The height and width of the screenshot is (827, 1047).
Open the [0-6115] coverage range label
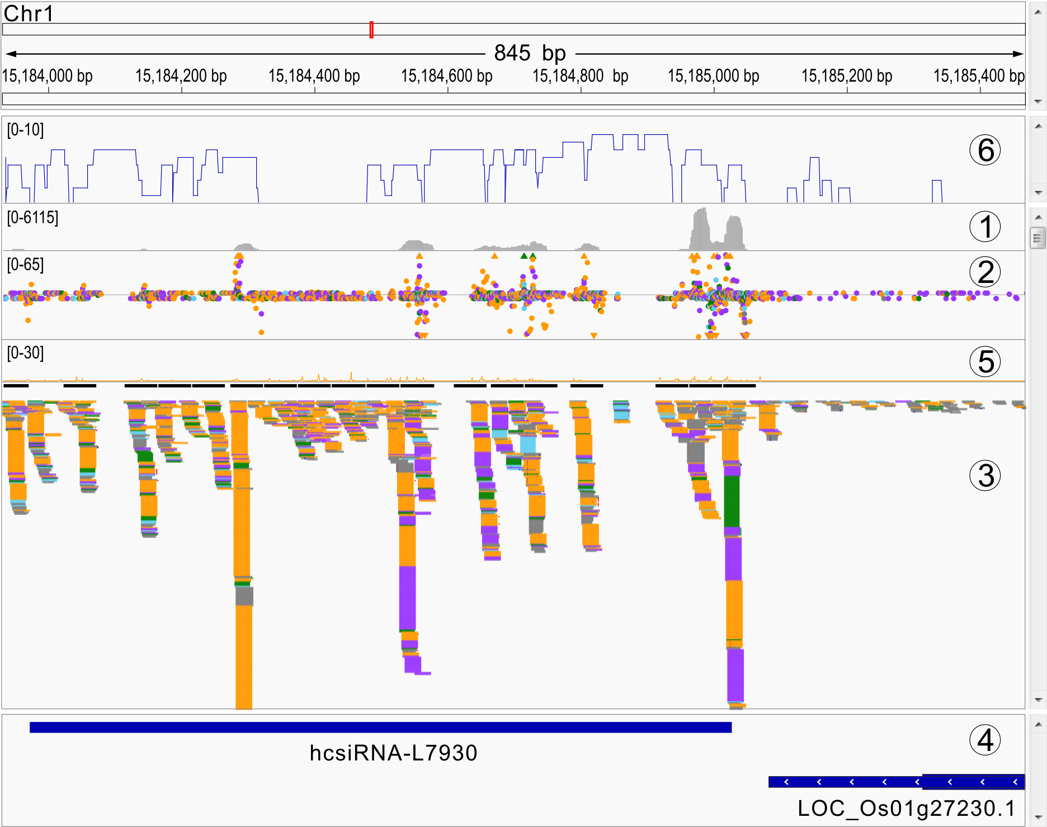pos(32,217)
